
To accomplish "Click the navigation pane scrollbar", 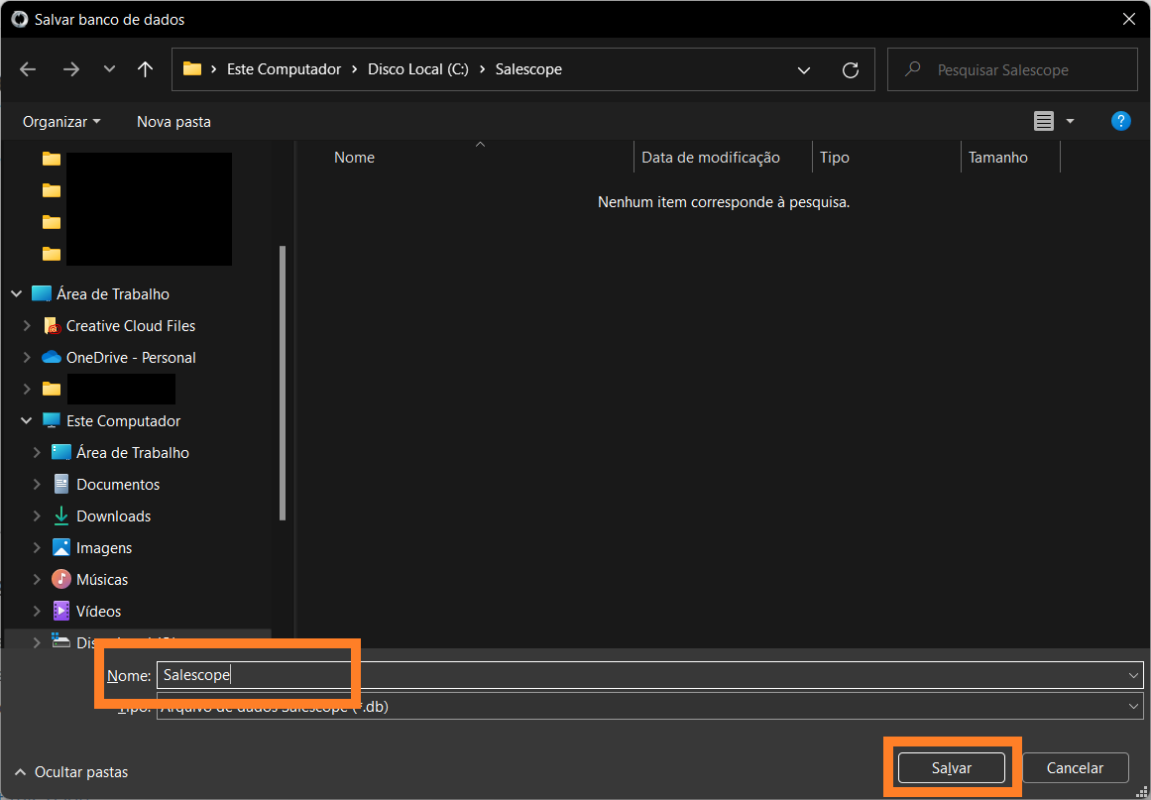I will coord(283,383).
